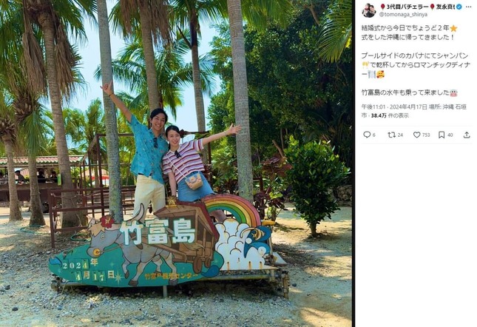Click the blue verified badge

[459, 7]
